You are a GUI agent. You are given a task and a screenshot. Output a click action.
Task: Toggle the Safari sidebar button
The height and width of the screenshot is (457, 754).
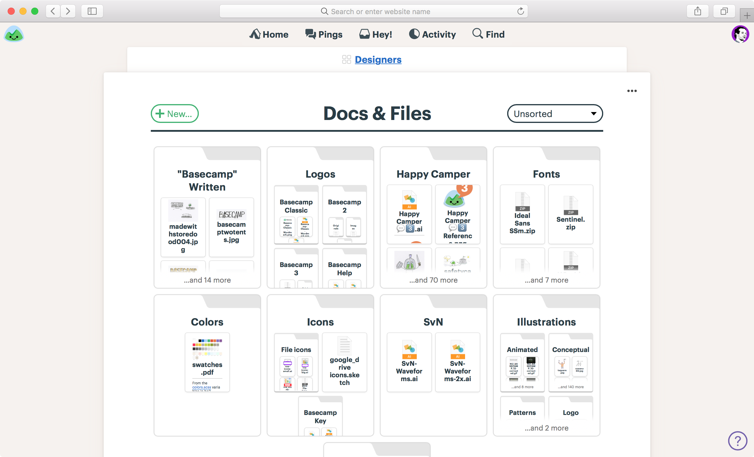pos(92,11)
